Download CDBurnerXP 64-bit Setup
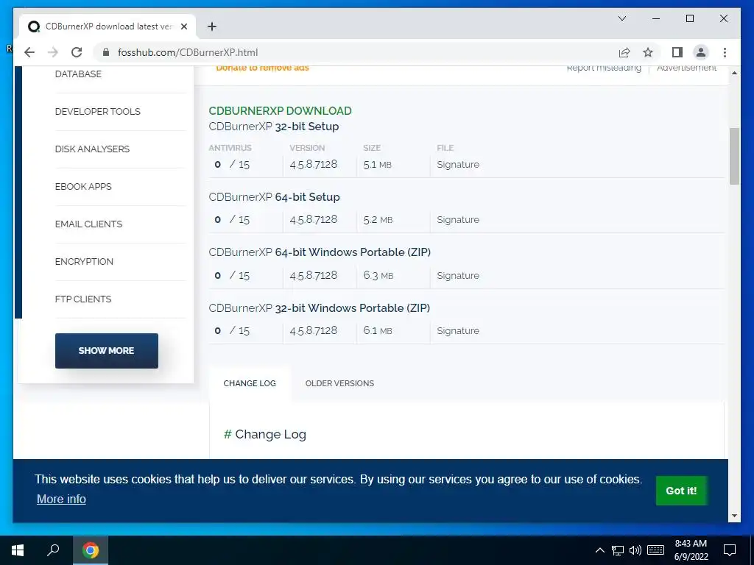 (274, 197)
